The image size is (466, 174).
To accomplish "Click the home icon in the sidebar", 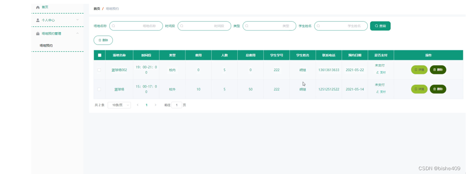I will [38, 7].
